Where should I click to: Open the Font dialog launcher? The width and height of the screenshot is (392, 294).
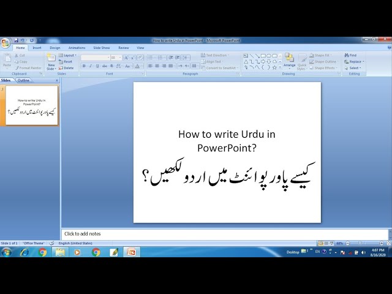pos(143,73)
